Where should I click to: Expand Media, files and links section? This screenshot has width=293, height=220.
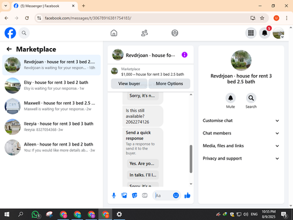241,146
